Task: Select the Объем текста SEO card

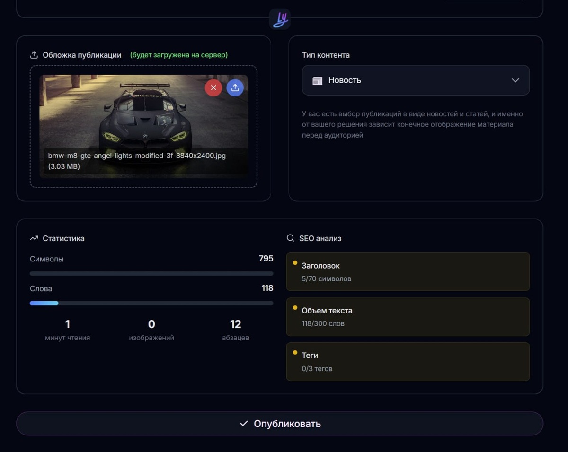Action: (x=408, y=317)
